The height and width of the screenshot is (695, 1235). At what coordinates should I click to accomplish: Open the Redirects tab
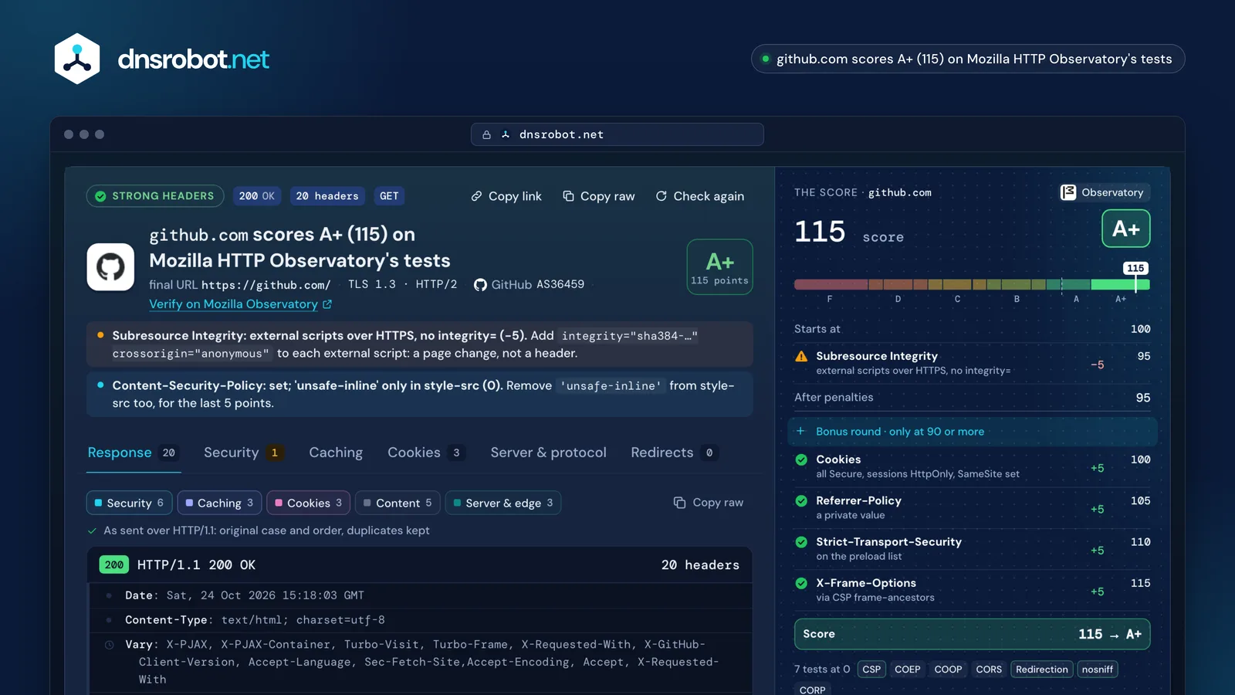pos(675,453)
